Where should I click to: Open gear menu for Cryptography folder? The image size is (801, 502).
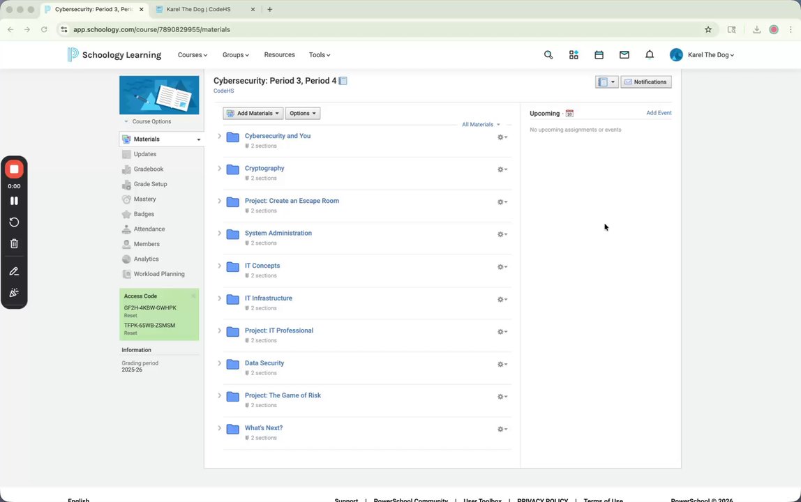(x=502, y=169)
